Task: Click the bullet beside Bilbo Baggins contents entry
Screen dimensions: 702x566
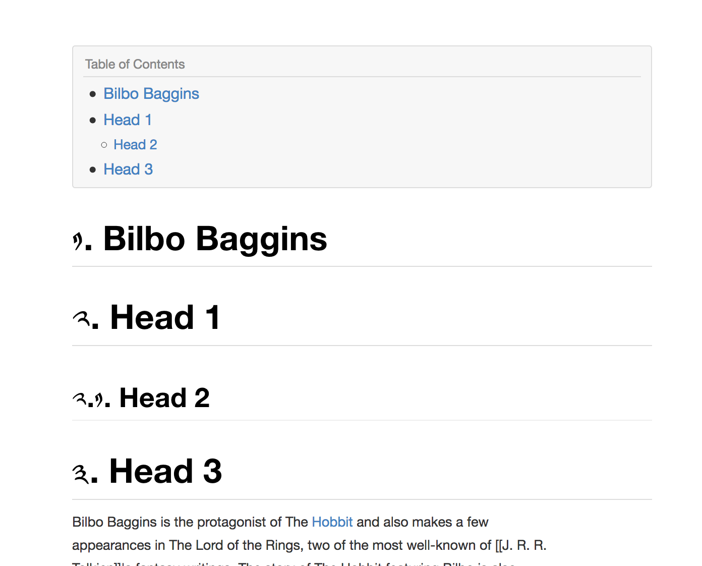Action: click(x=93, y=94)
